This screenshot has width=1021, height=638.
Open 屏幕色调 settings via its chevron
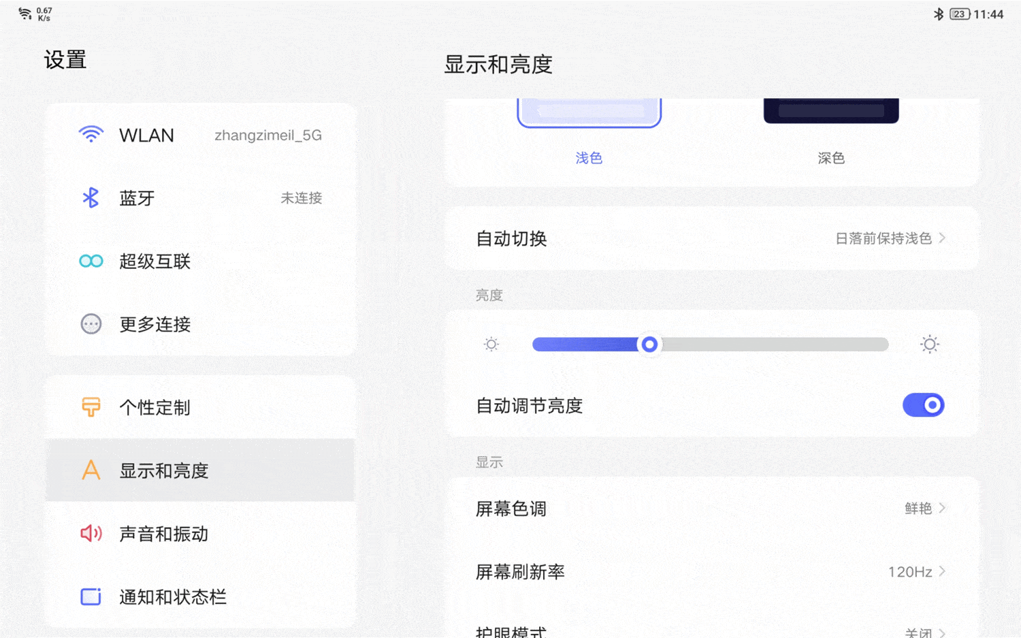click(x=941, y=508)
